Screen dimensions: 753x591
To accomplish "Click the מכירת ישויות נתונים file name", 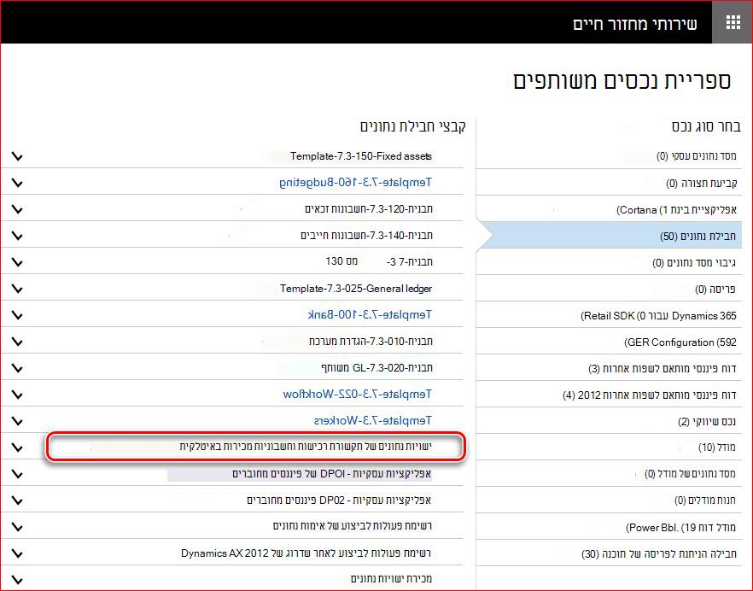I will [x=391, y=579].
